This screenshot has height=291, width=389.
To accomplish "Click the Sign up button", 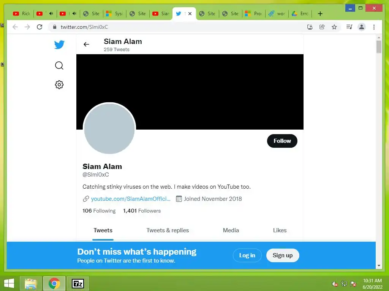I will [x=283, y=255].
